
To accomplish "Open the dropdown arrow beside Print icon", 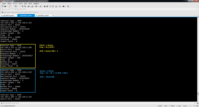I will [30, 6].
